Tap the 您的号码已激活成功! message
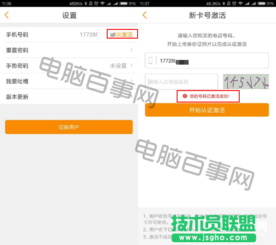This screenshot has width=276, height=245. pos(210,96)
